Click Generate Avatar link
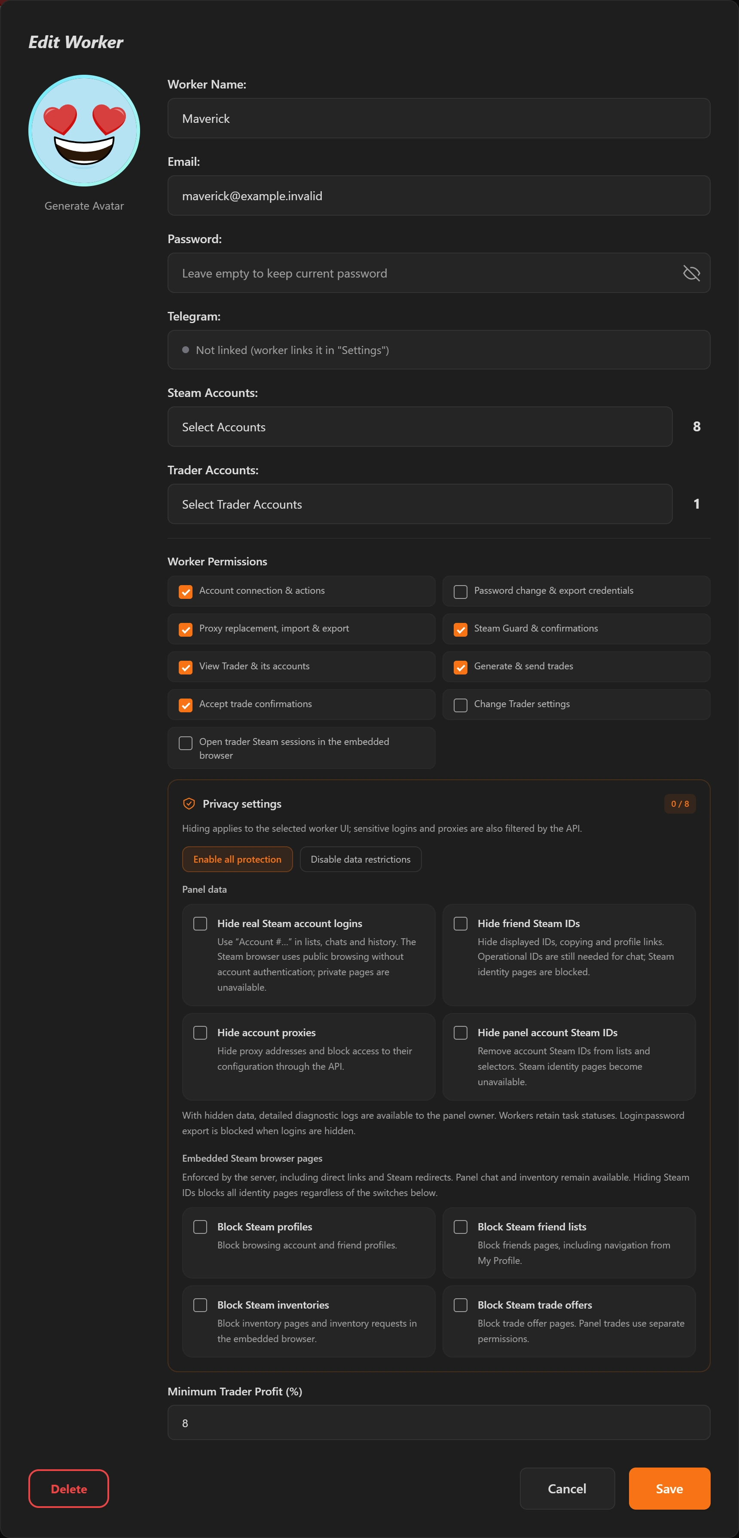Viewport: 739px width, 1538px height. pyautogui.click(x=84, y=206)
